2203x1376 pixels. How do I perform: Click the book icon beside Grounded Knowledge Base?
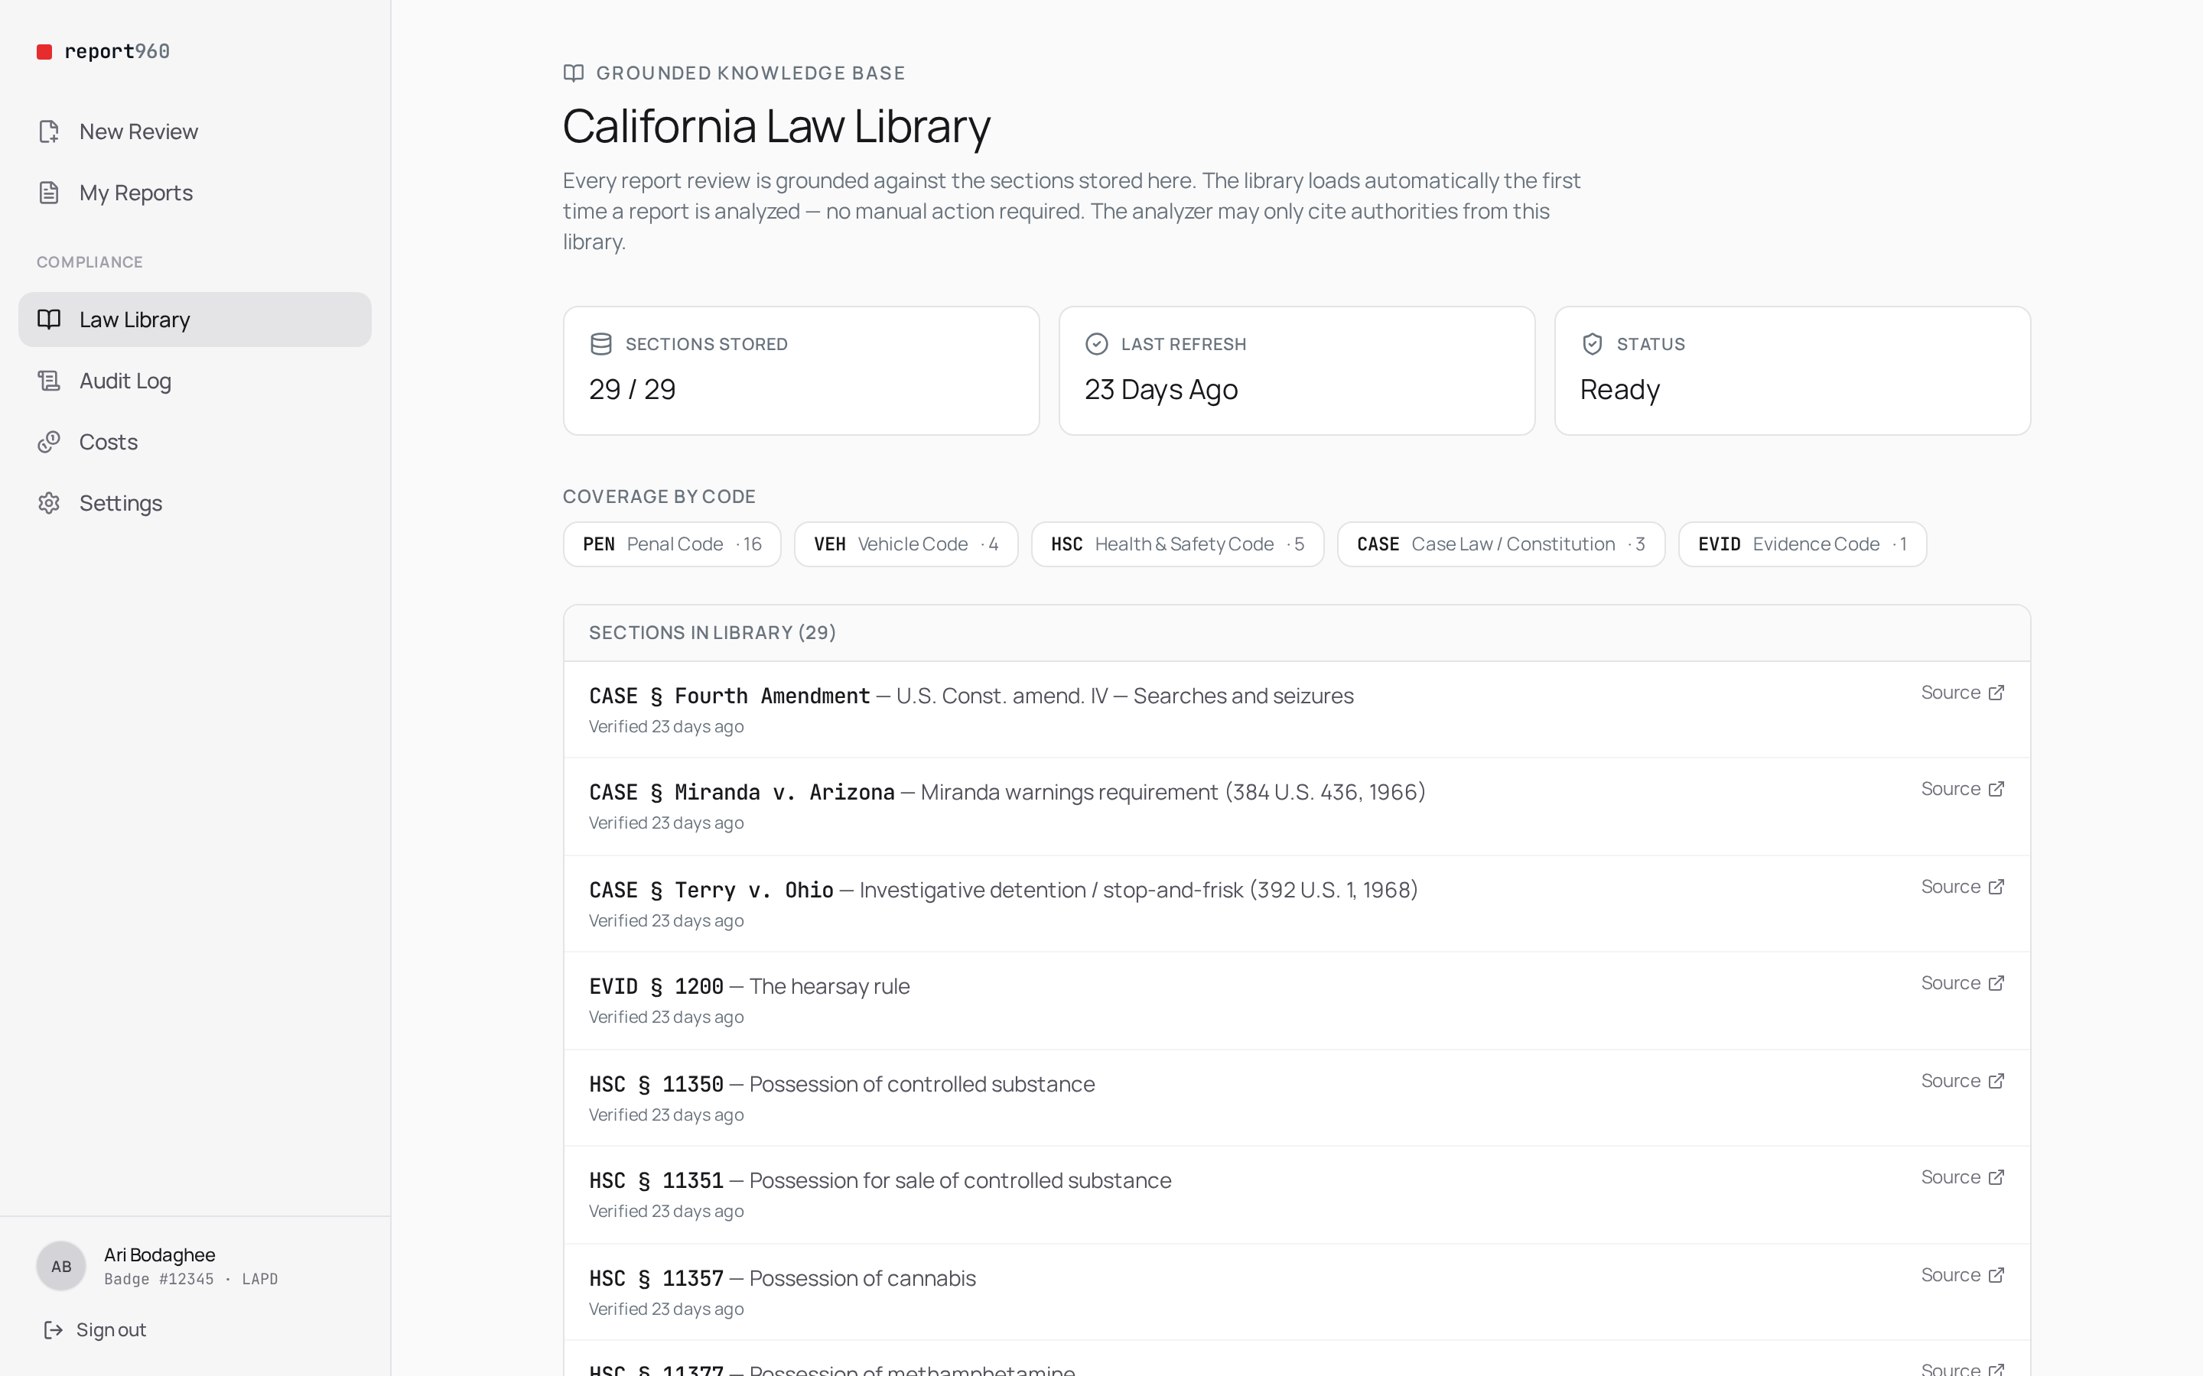[574, 73]
